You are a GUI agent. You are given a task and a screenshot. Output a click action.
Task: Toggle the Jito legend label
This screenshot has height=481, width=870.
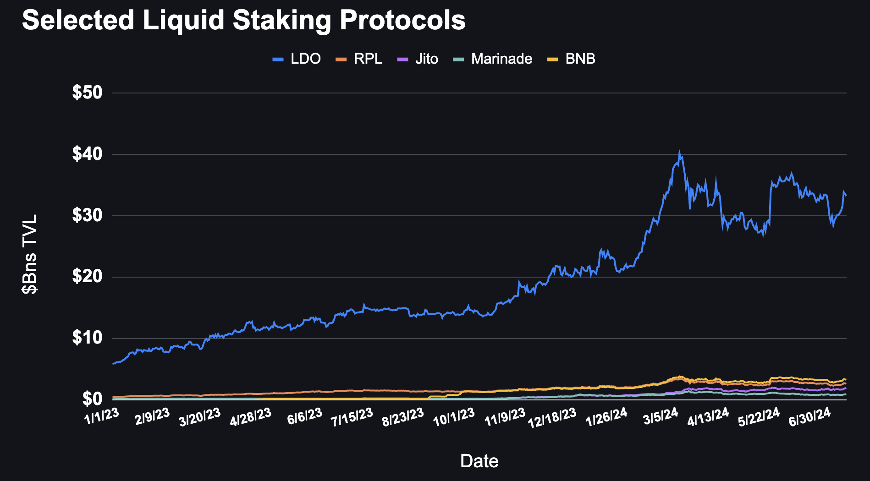(x=427, y=59)
